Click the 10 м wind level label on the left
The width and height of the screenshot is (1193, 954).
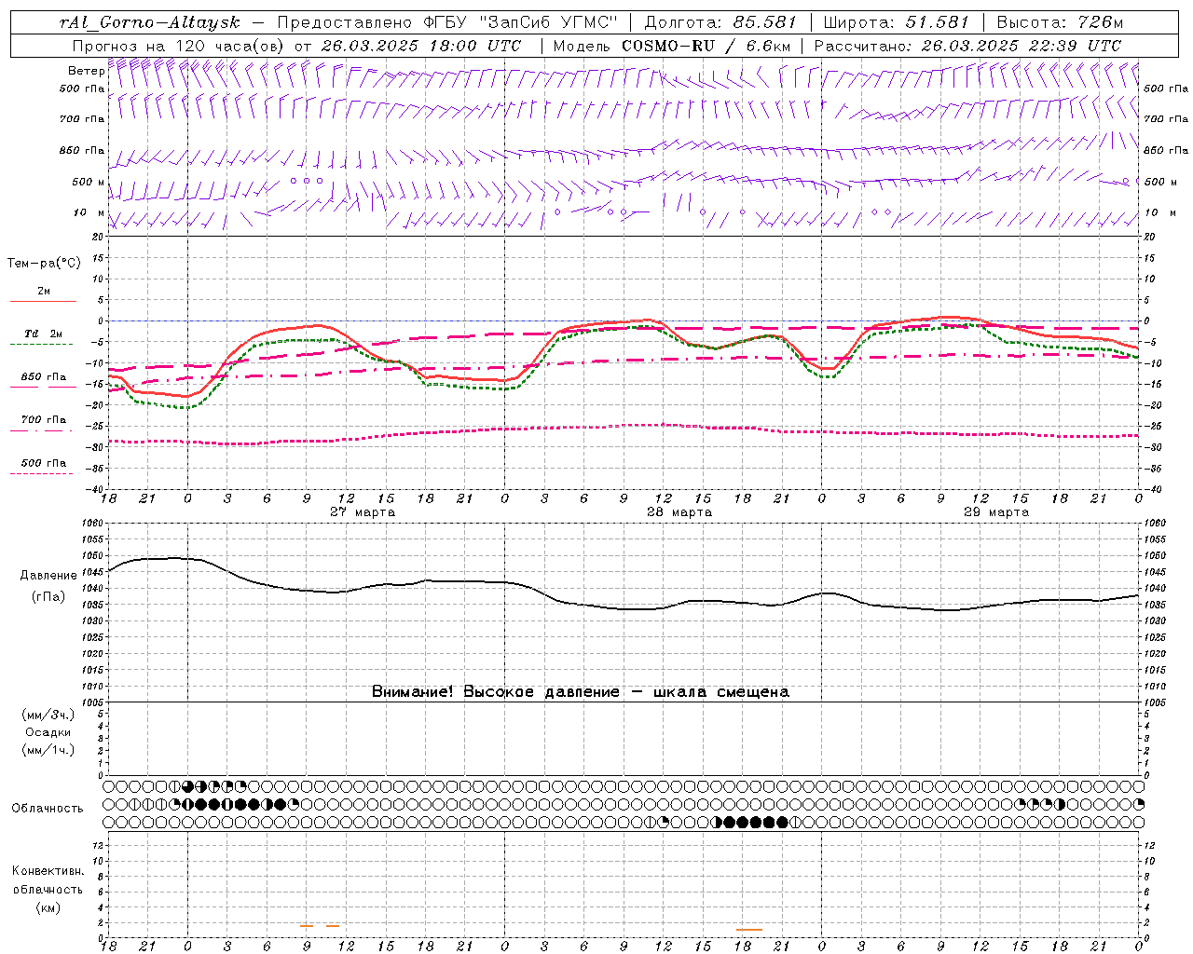coord(89,212)
